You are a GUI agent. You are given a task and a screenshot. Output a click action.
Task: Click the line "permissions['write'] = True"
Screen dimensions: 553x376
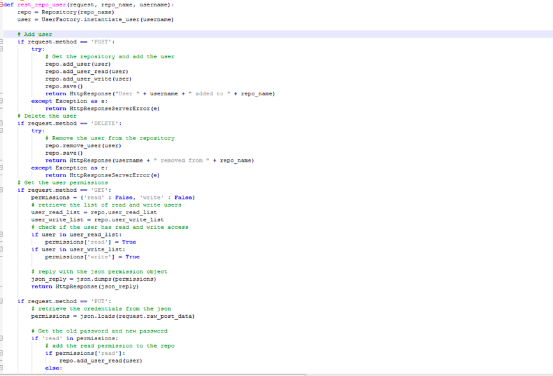click(x=92, y=256)
